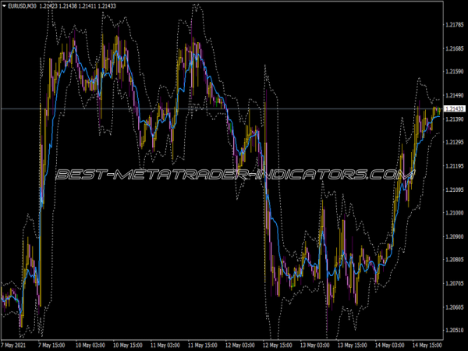Select the 7 May 2021 date label

(13, 346)
